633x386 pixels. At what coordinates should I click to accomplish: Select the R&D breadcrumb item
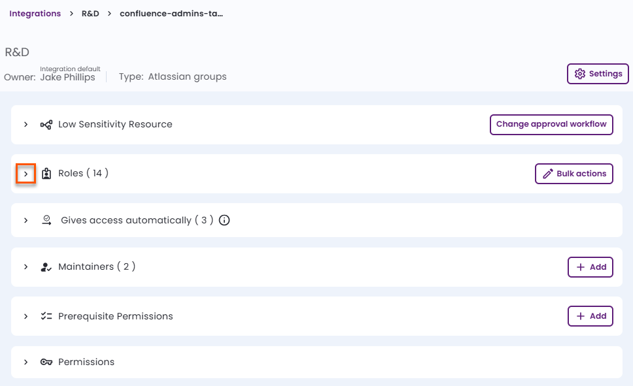(x=90, y=13)
